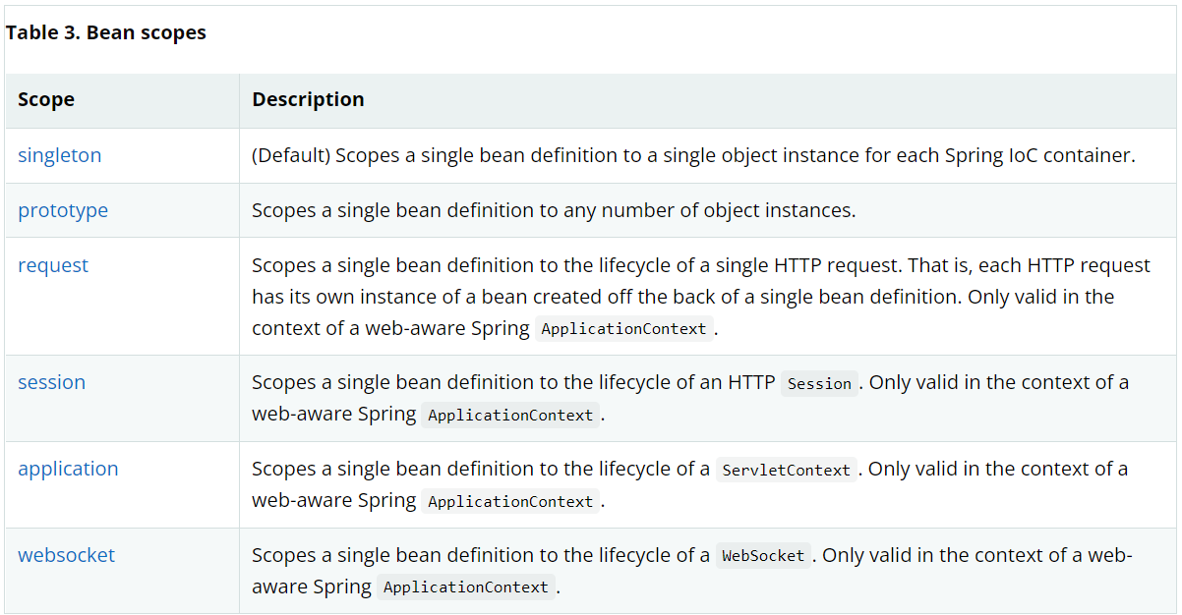Click the Scope column header

(46, 99)
